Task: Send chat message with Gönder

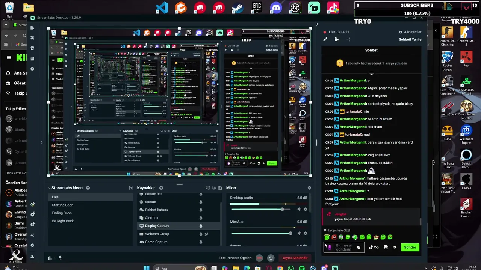Action: tap(410, 247)
